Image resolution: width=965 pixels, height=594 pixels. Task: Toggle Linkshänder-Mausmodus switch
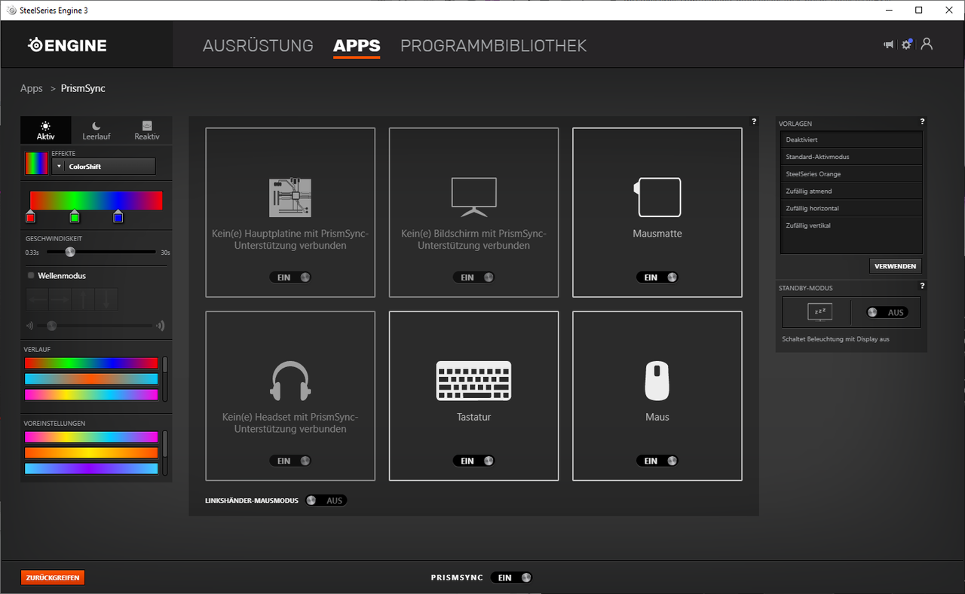coord(326,501)
